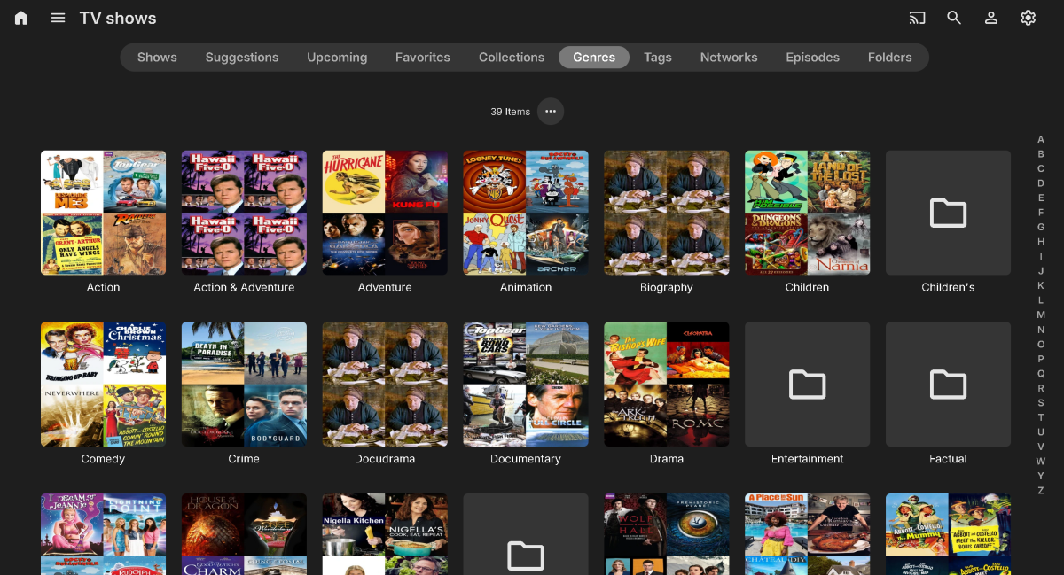Screen dimensions: 1064x575
Task: Open the hamburger navigation menu
Action: (x=58, y=18)
